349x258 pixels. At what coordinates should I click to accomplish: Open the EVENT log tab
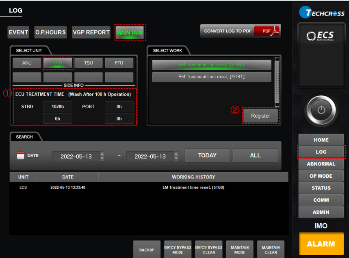point(18,32)
